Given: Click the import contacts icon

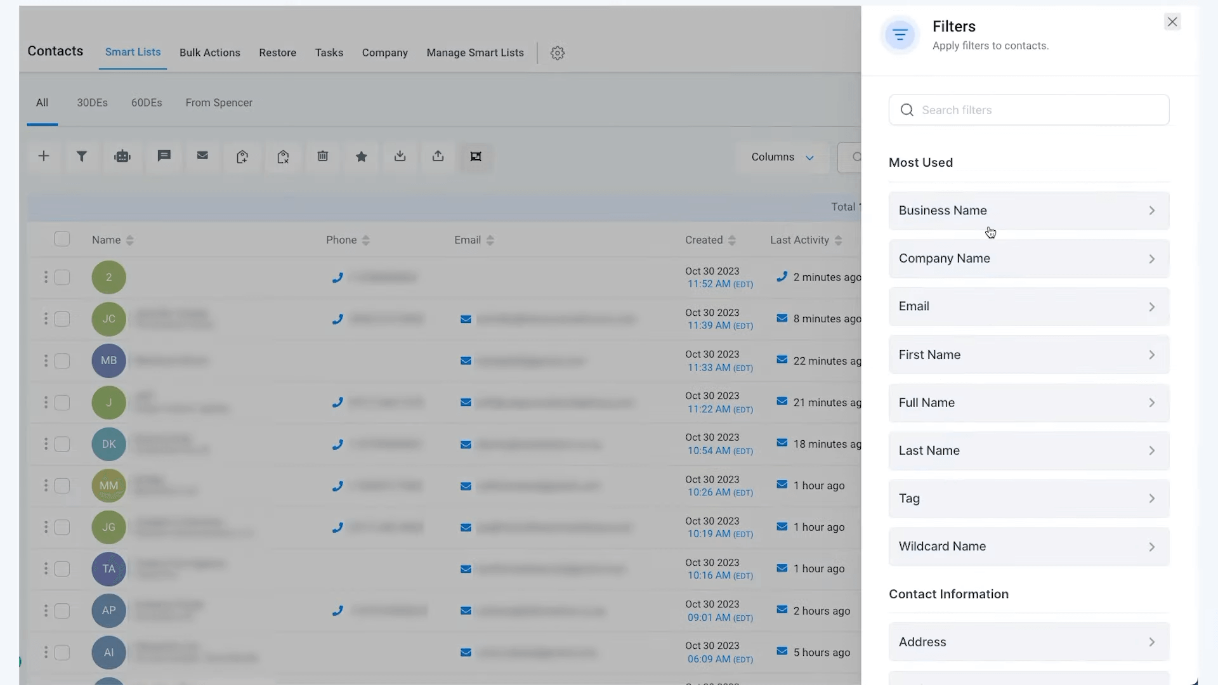Looking at the screenshot, I should [400, 157].
